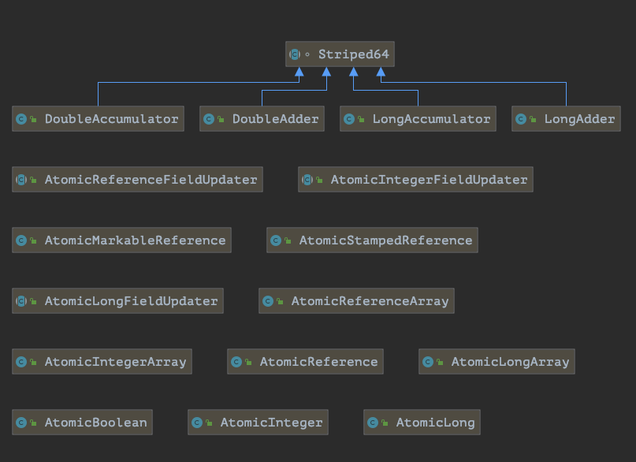This screenshot has height=462, width=636.
Task: Click the visibility icon on the Striped64 node
Action: [307, 55]
